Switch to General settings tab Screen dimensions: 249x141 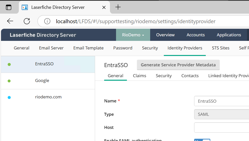21,48
